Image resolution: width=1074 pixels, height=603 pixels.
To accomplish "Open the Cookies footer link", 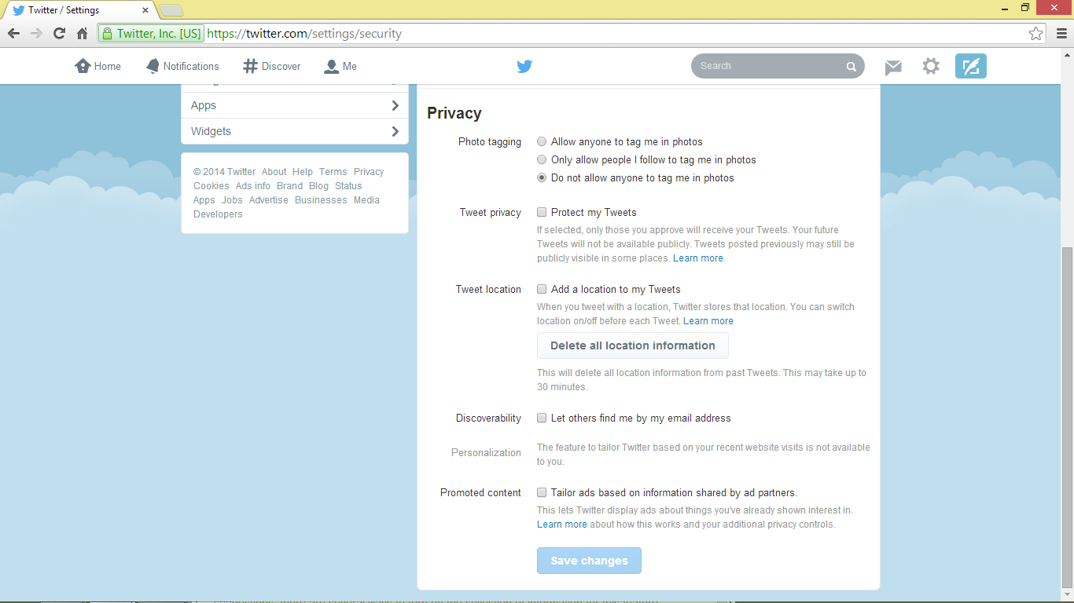I will tap(211, 186).
